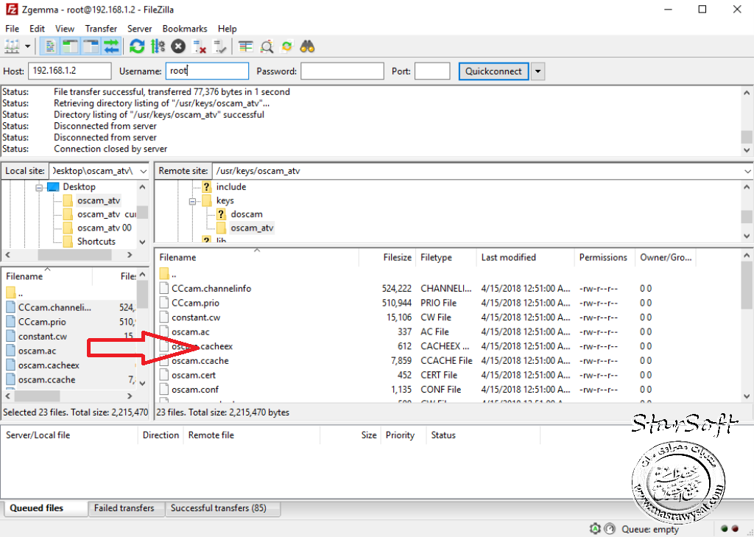Sort remote list by Filetype column

coord(445,257)
